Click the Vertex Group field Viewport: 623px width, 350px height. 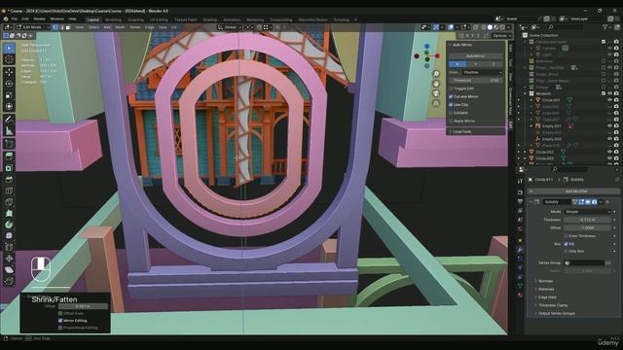pyautogui.click(x=584, y=262)
